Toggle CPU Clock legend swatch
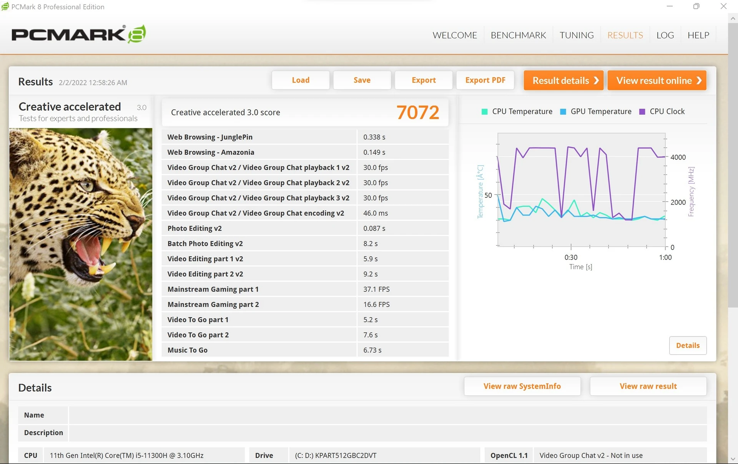The height and width of the screenshot is (464, 738). 642,112
